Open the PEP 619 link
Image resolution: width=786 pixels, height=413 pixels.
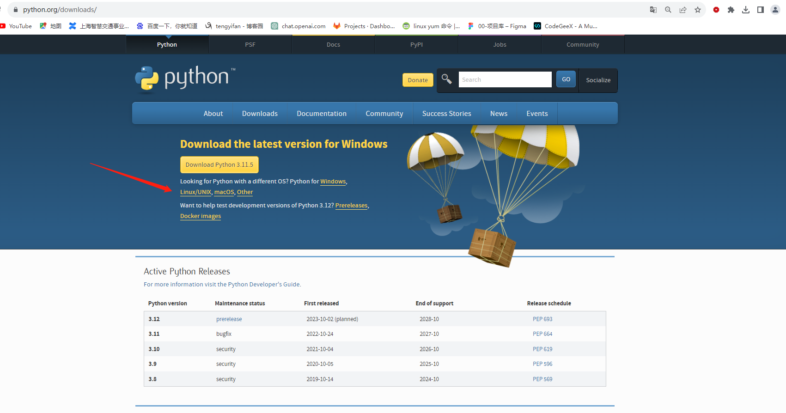pyautogui.click(x=542, y=349)
